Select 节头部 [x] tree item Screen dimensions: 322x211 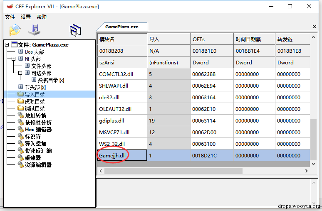click(35, 87)
